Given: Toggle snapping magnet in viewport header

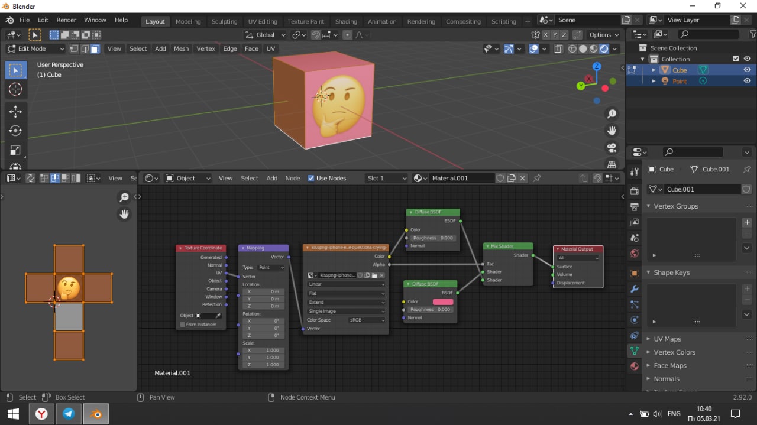Looking at the screenshot, I should (x=316, y=35).
